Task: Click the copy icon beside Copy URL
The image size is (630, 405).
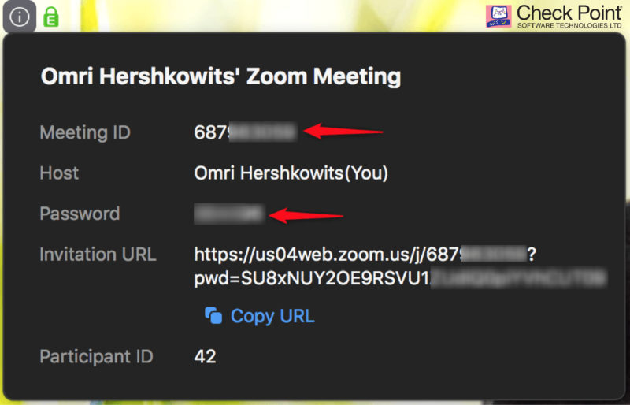Action: click(x=213, y=315)
